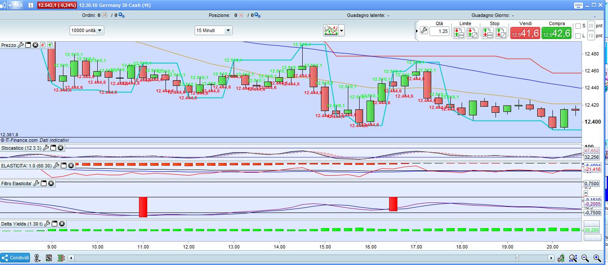Screen dimensions: 608x265
Task: Cancel all orders with the Ordini X icon
Action: point(104,15)
